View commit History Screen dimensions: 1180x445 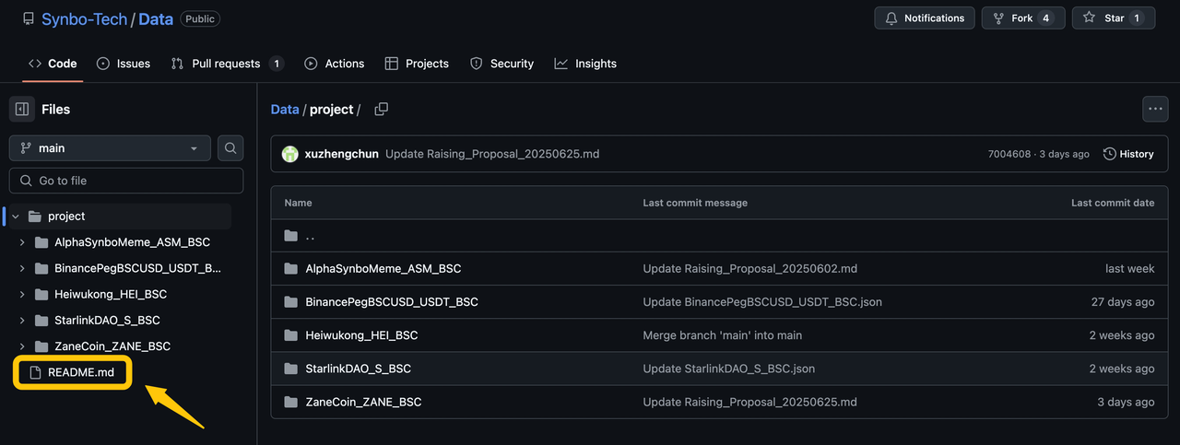(1128, 154)
